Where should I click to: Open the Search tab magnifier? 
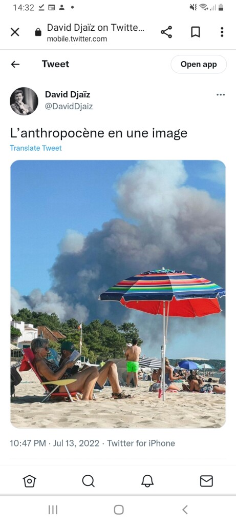(x=88, y=481)
